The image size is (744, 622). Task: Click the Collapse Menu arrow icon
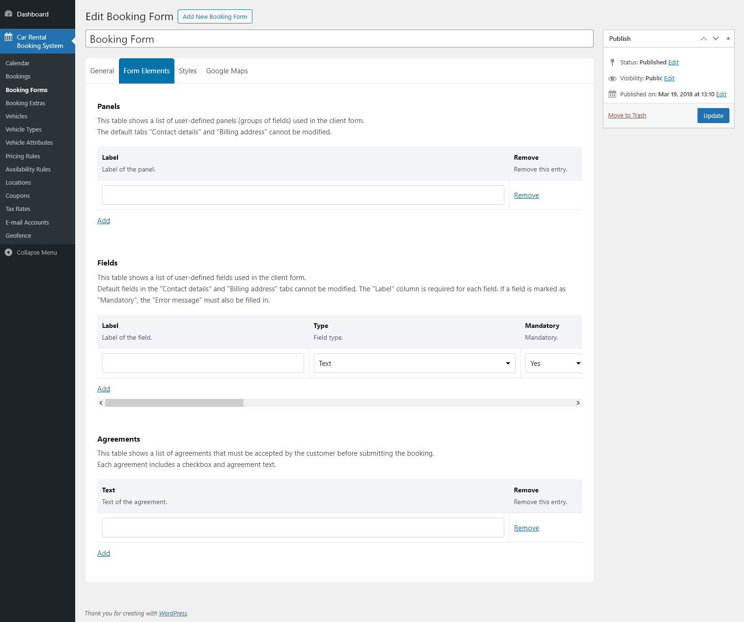[x=8, y=253]
